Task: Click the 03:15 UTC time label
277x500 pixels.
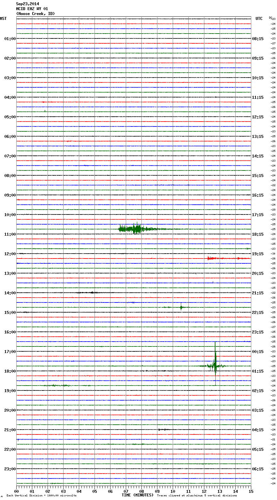Action: (x=258, y=410)
